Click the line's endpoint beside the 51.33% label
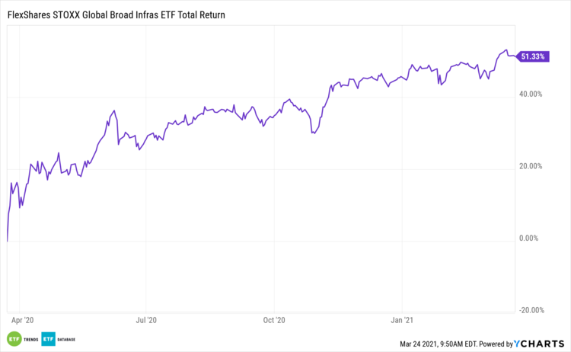 tap(515, 56)
